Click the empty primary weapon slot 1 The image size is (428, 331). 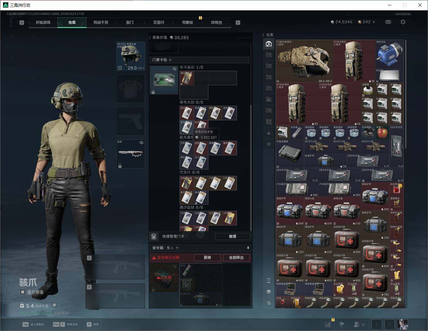click(115, 267)
